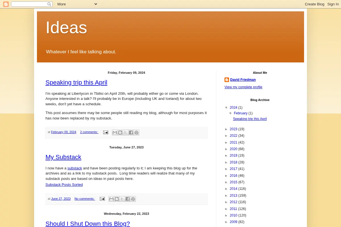Open the More dropdown in navbar
The image size is (341, 227).
click(x=77, y=4)
